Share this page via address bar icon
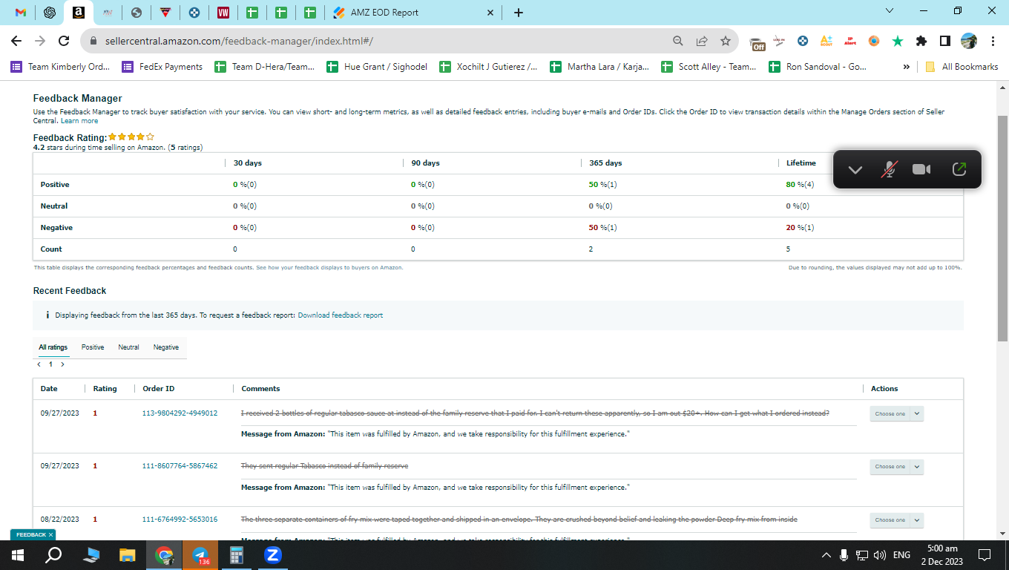This screenshot has height=570, width=1009. (701, 41)
